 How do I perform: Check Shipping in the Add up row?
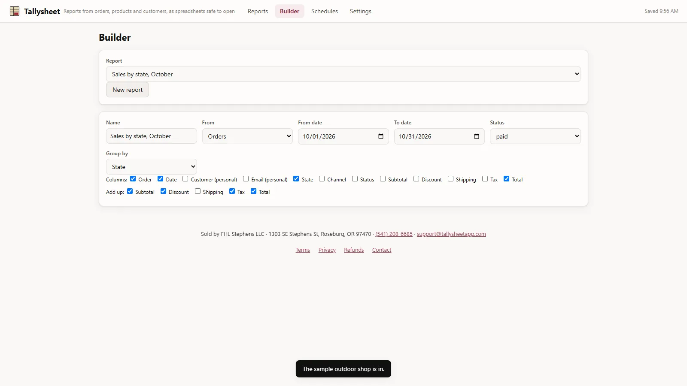click(x=198, y=191)
